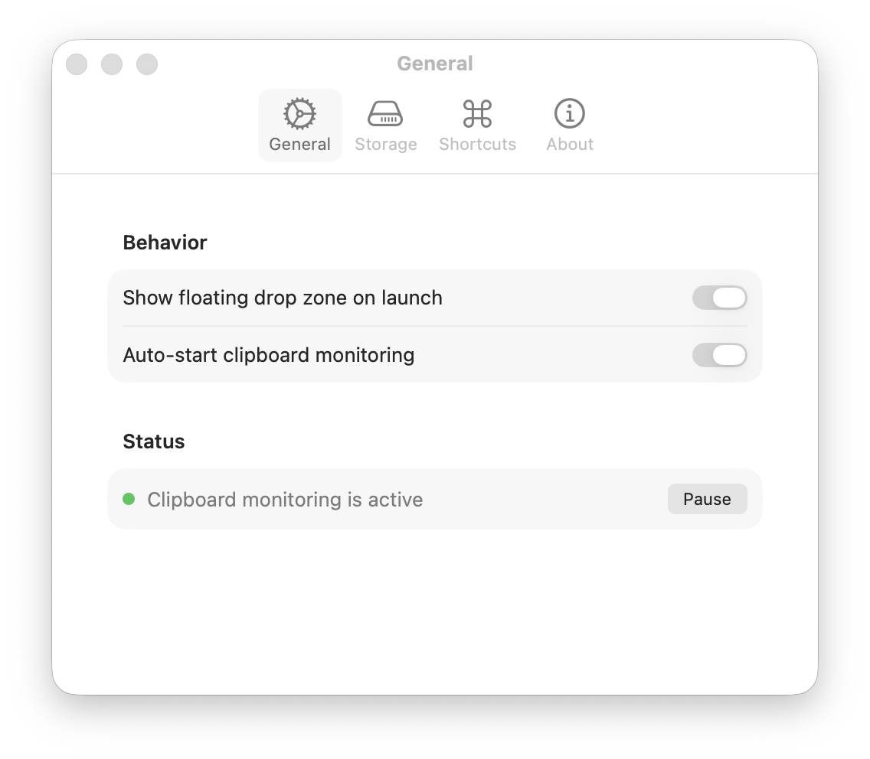Click the Clipboard monitoring is active text

click(285, 499)
